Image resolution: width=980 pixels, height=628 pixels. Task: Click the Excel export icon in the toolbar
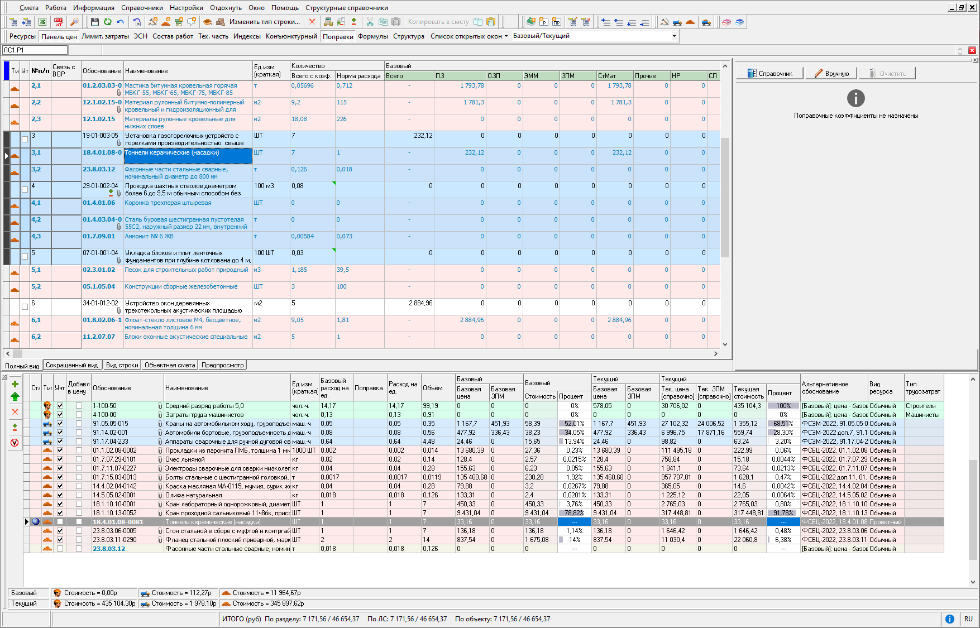[42, 22]
